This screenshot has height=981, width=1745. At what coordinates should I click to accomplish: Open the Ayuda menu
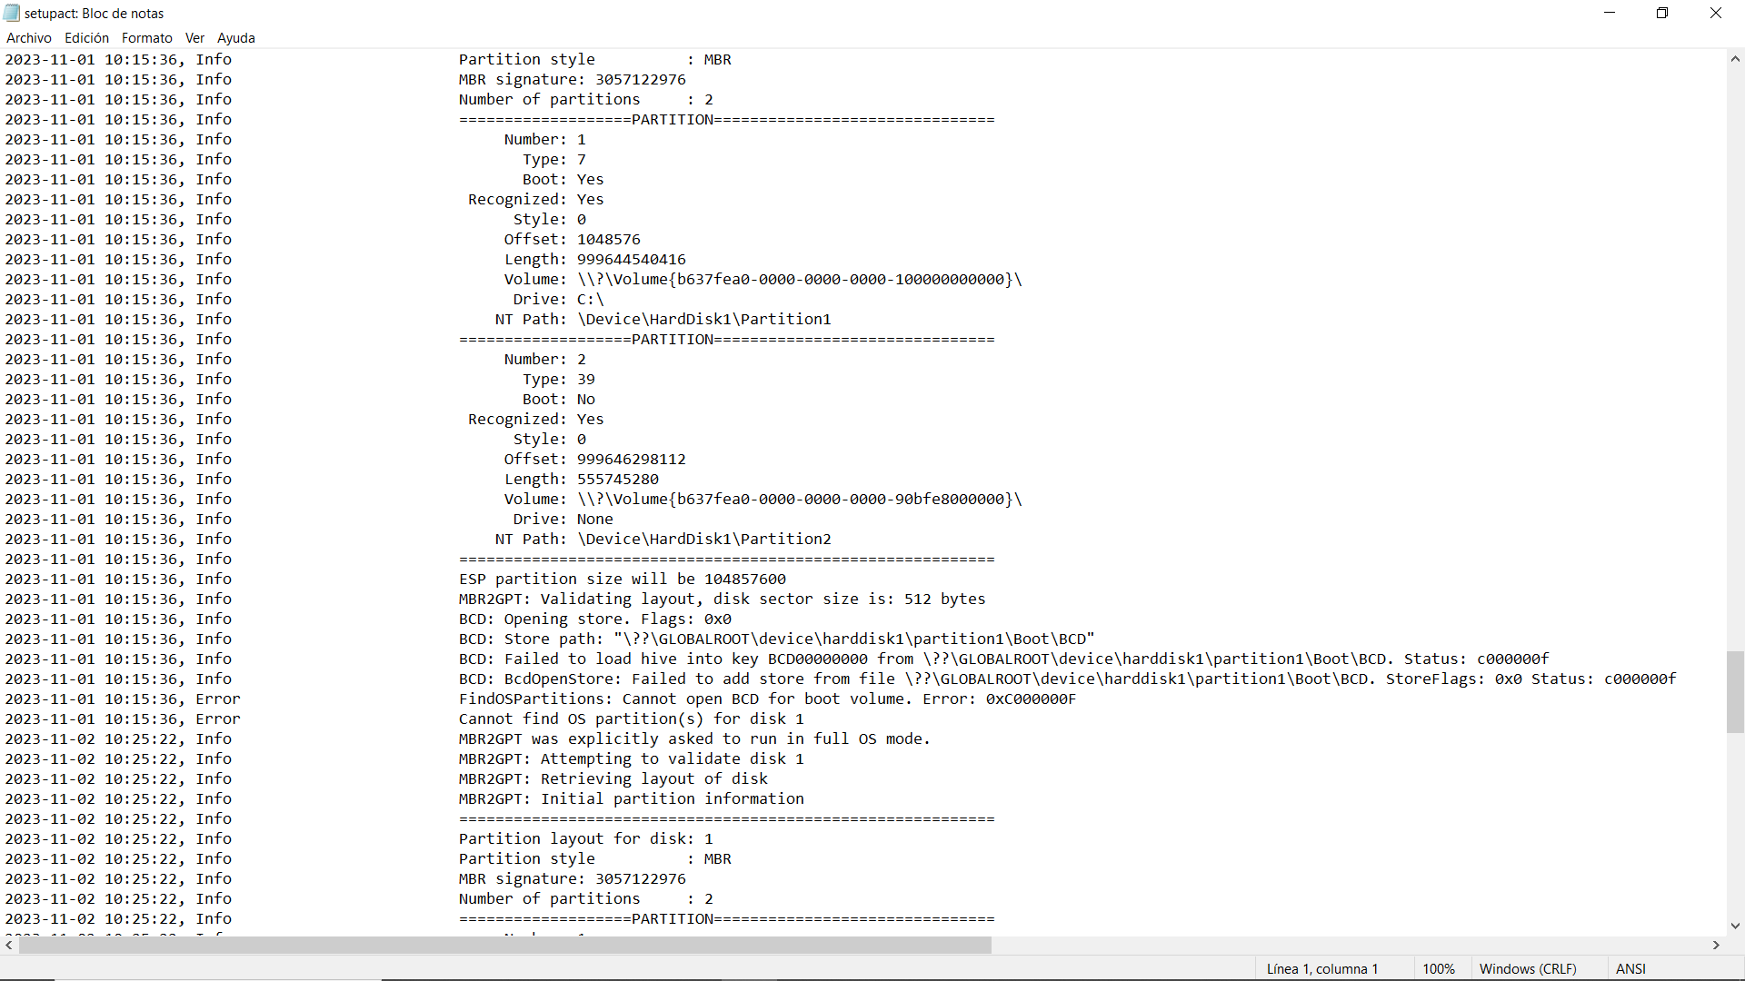coord(235,38)
